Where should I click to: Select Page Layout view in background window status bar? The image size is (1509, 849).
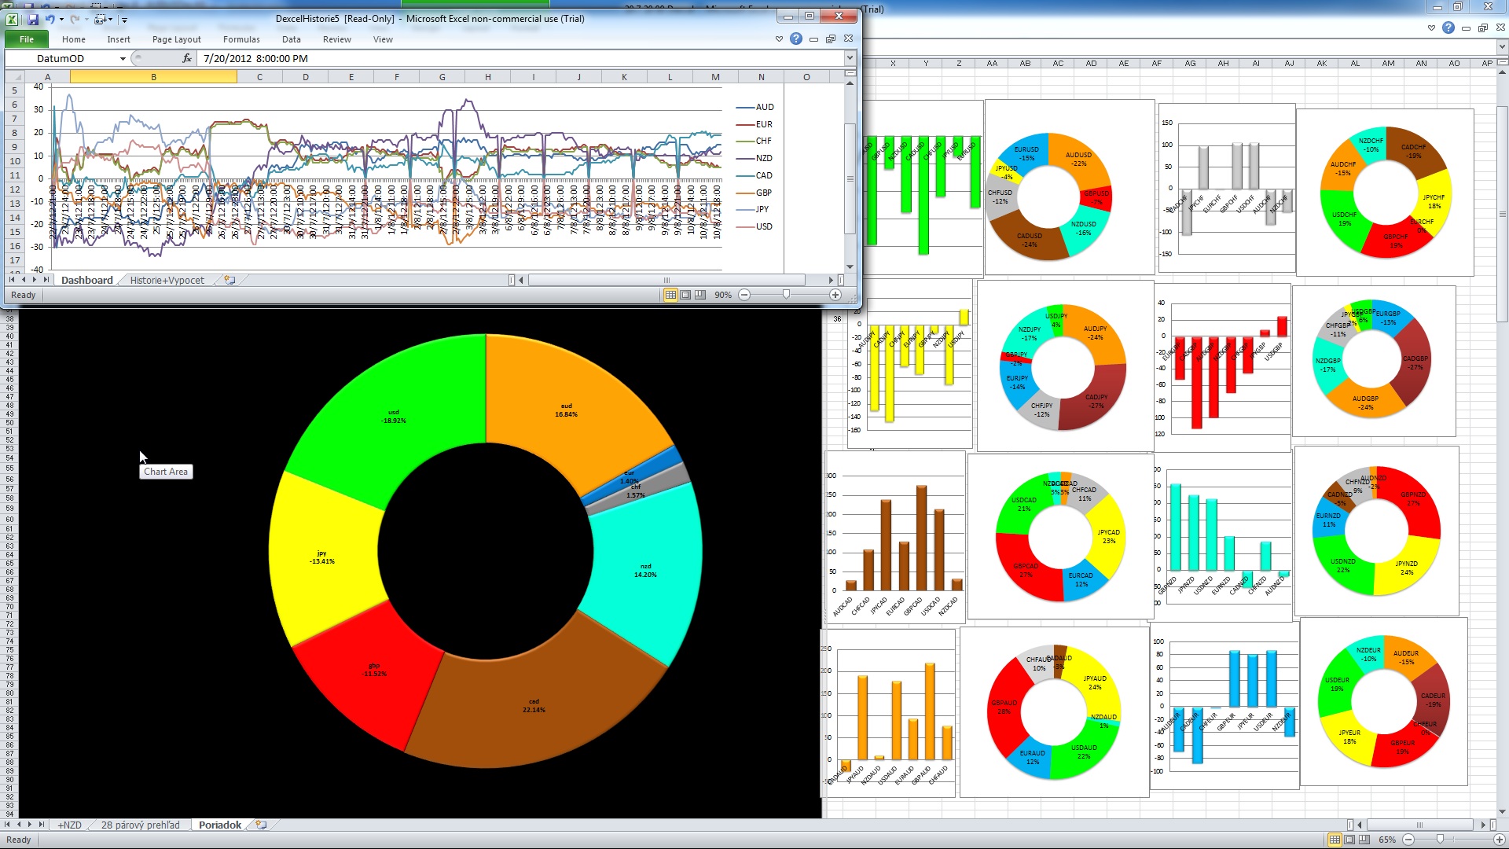point(1349,840)
